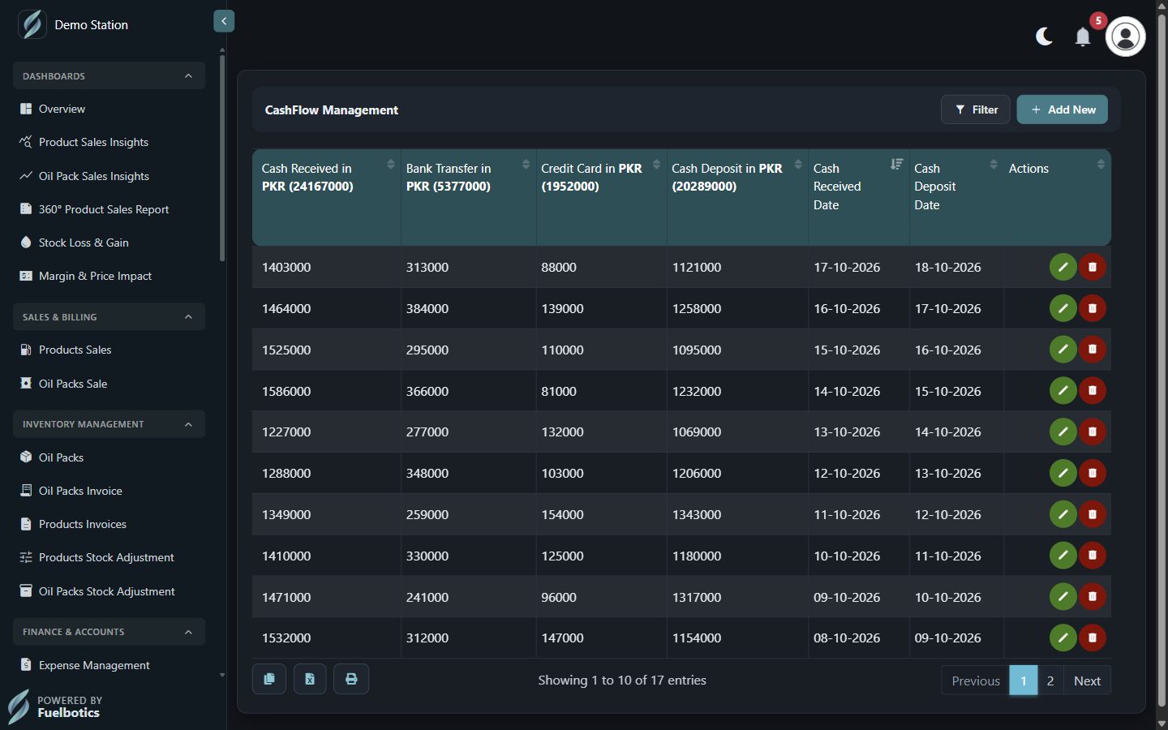Sort by Cash Deposit in PKR column

(737, 197)
